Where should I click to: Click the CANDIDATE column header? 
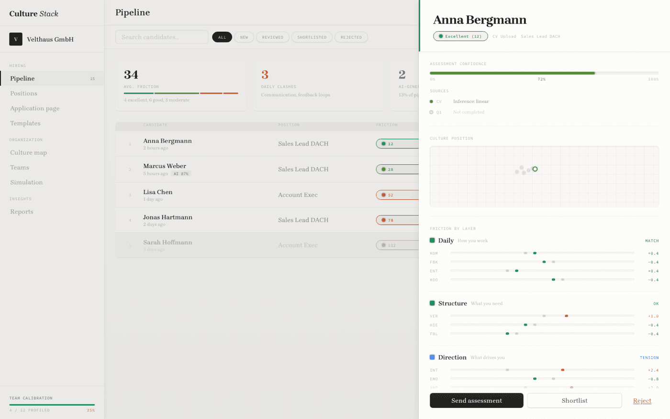[x=156, y=125]
